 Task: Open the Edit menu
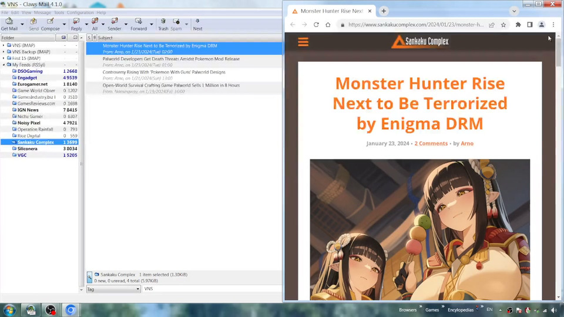15,12
